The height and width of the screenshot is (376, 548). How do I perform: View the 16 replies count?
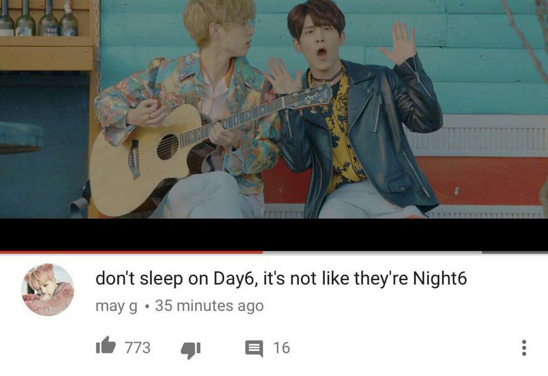281,348
